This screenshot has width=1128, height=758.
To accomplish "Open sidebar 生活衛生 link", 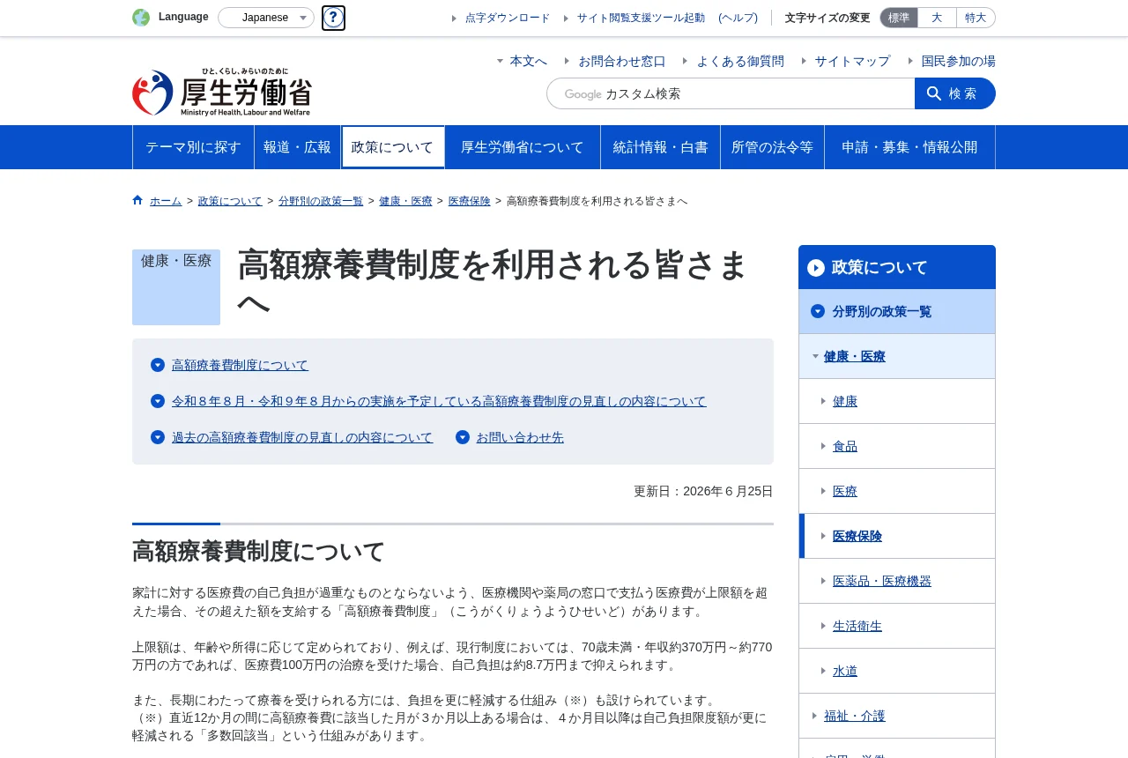I will coord(857,626).
